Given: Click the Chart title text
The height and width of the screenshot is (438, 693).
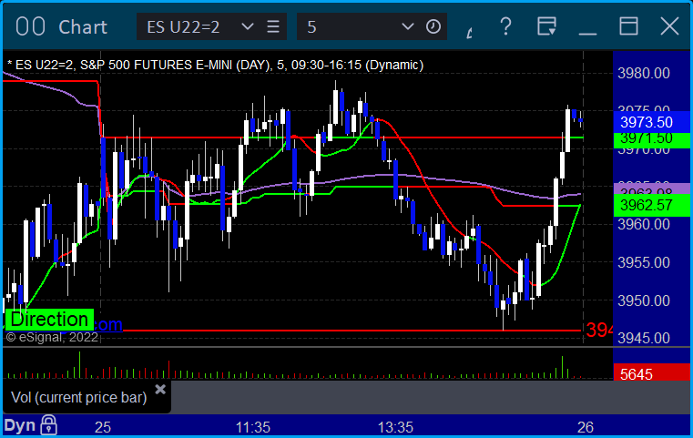Looking at the screenshot, I should pyautogui.click(x=83, y=27).
